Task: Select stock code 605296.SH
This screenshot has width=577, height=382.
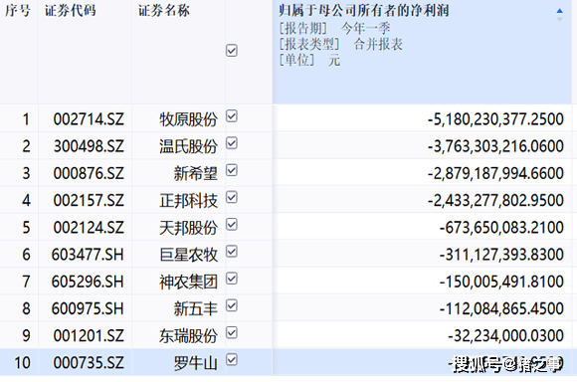Action: tap(88, 282)
